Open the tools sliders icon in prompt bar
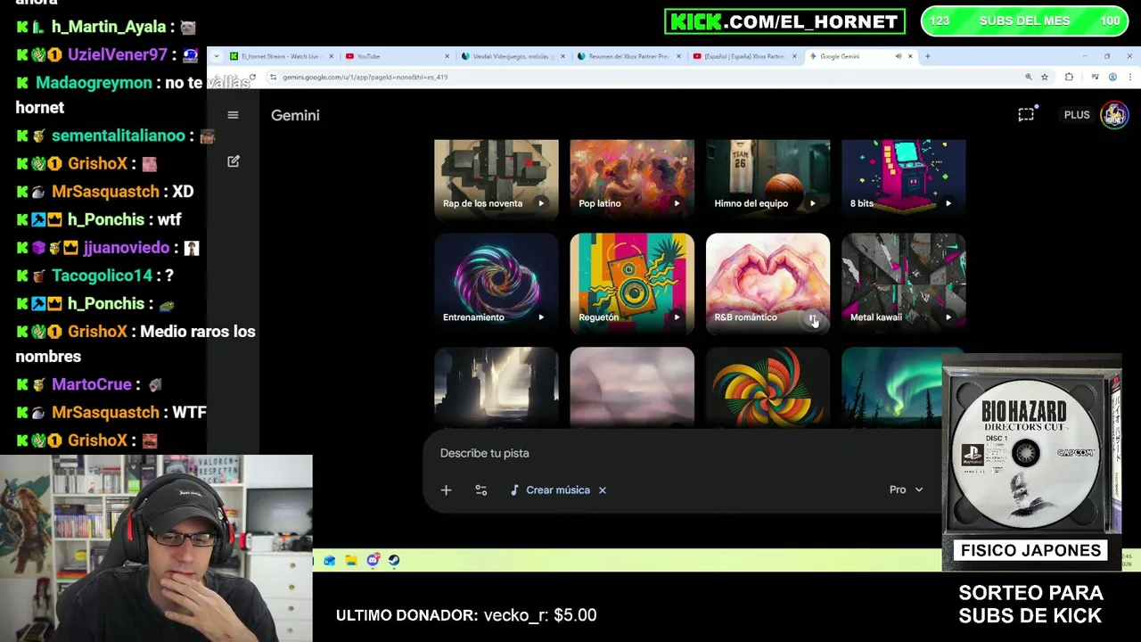 (481, 490)
